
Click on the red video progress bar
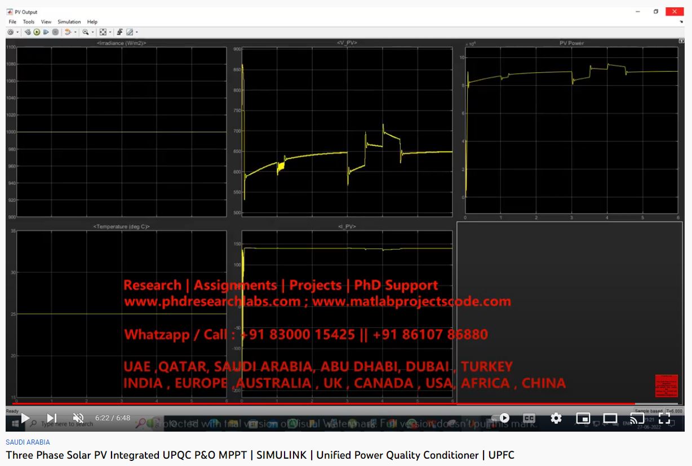(323, 403)
